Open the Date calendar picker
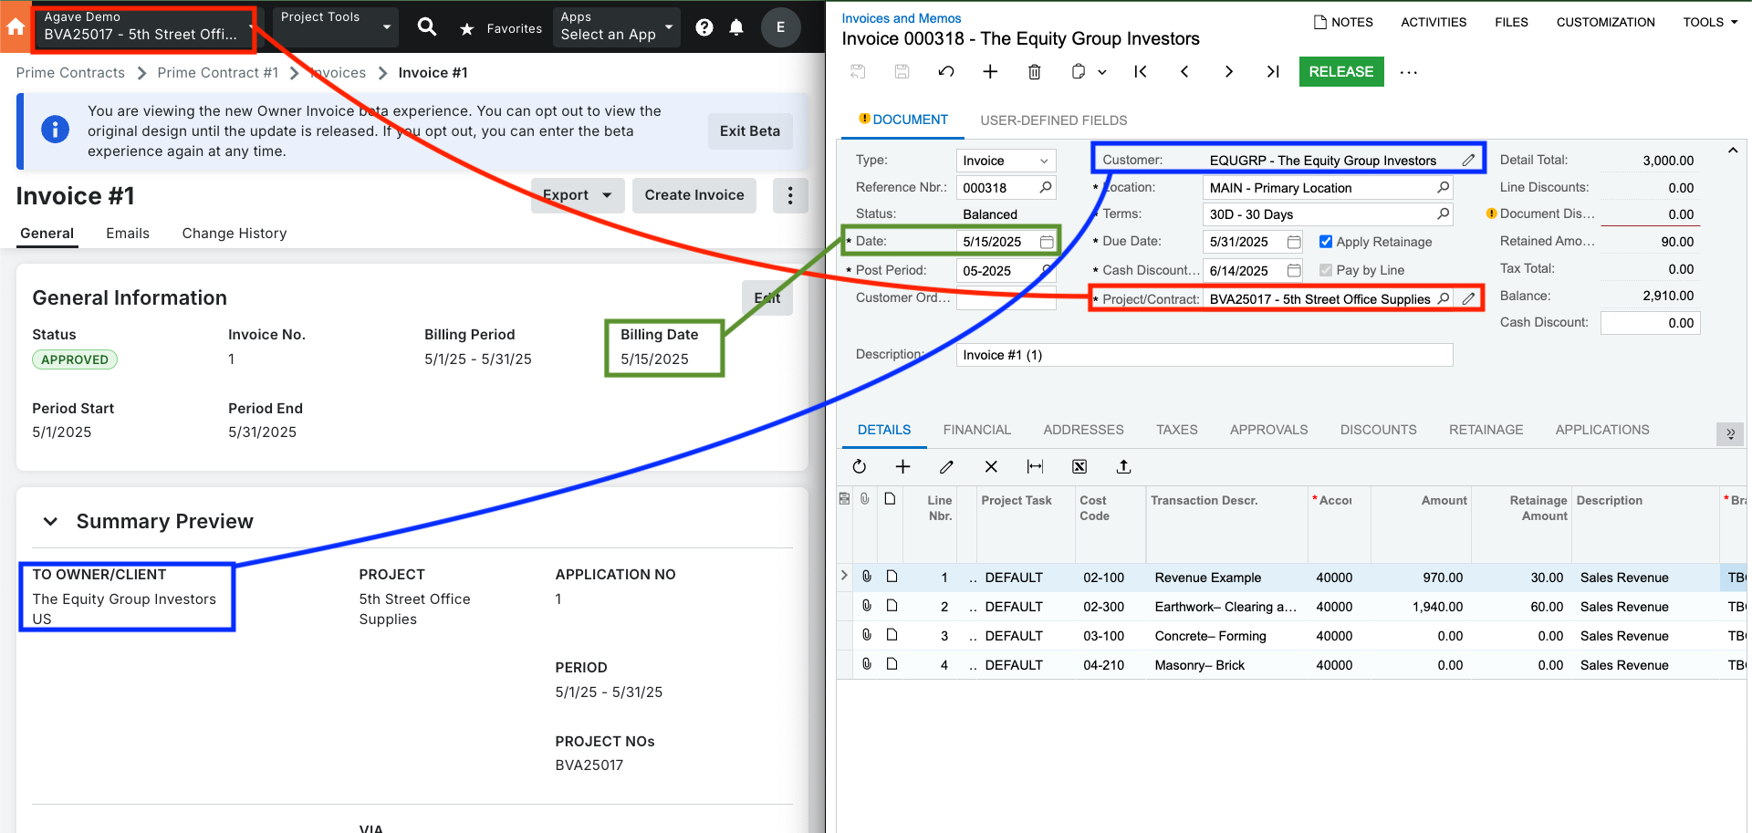This screenshot has height=833, width=1752. coord(1047,242)
